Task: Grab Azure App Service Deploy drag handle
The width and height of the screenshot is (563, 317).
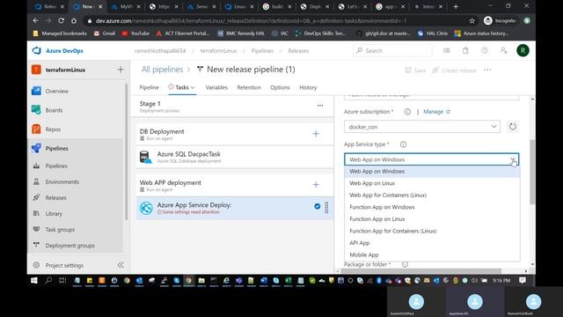Action: (x=326, y=208)
